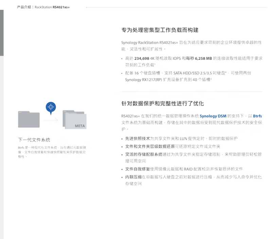This screenshot has height=239, width=268.
Task: Click bullet text 文件和文件夹层级数据还原
Action: coord(150,146)
